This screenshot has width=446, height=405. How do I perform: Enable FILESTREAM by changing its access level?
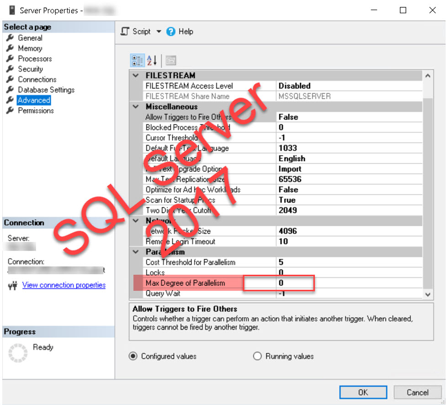(x=320, y=85)
